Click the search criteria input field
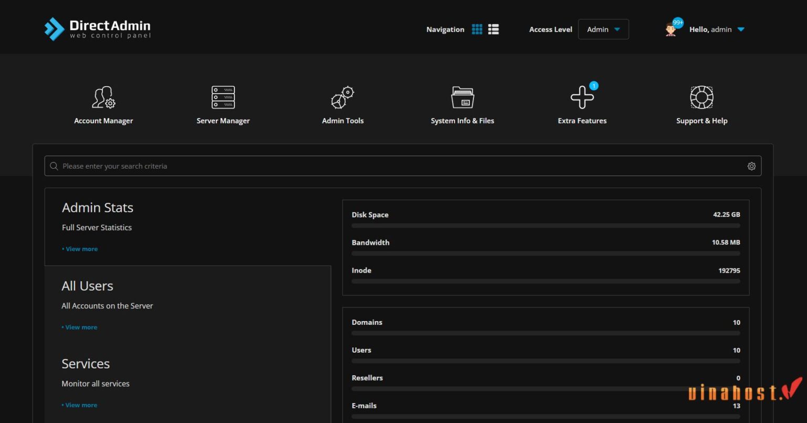Screen dimensions: 807x423 point(399,166)
